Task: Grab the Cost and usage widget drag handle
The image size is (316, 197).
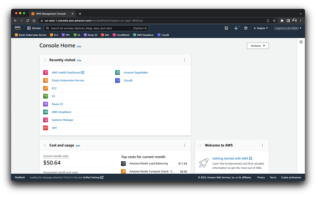Action: 45,145
